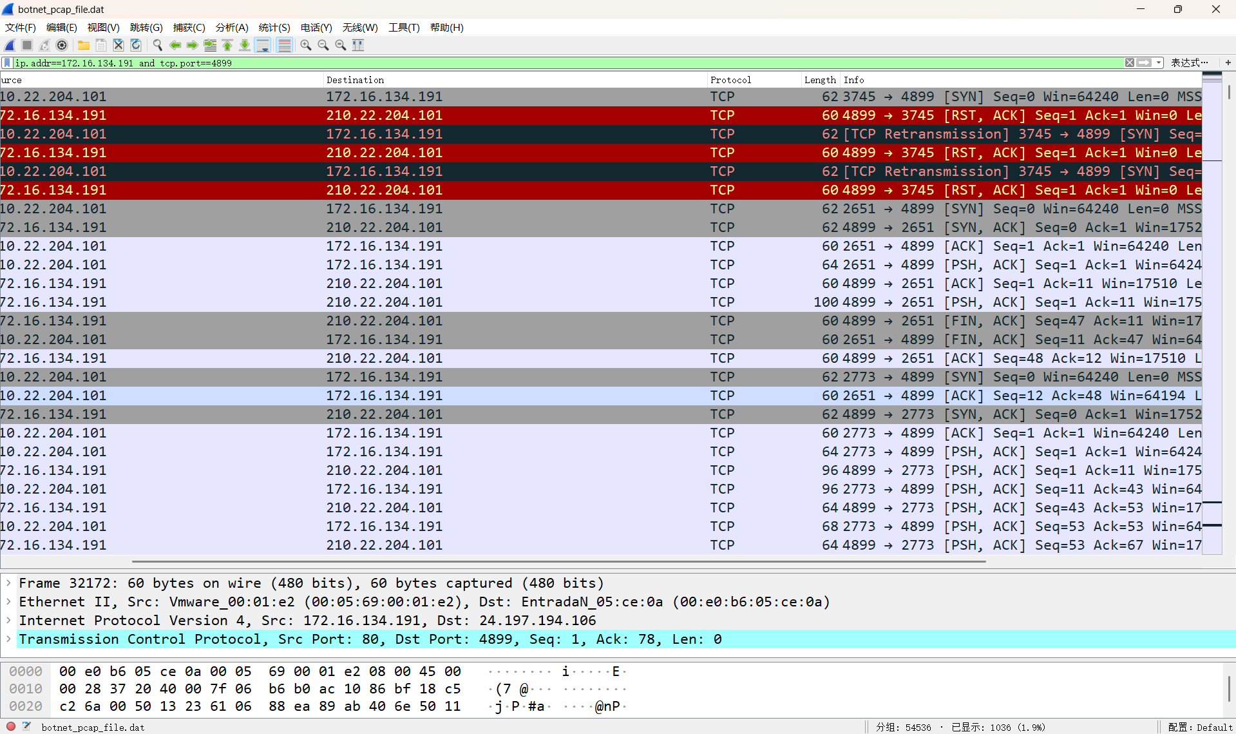1236x734 pixels.
Task: Go forward to the next packet
Action: 193,45
